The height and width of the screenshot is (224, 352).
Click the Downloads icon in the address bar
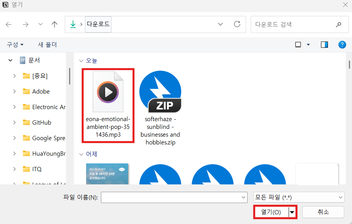coord(73,24)
